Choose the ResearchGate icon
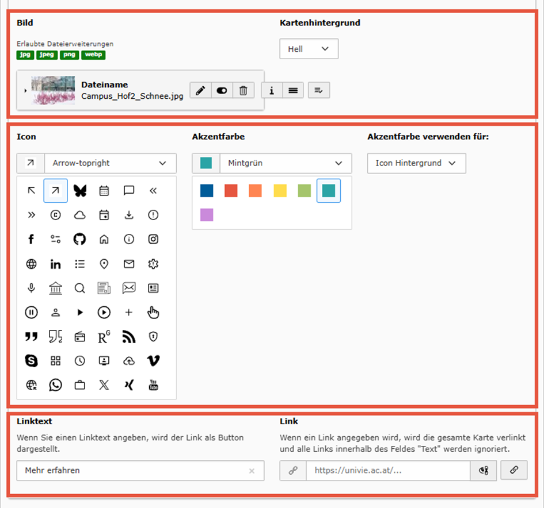Viewport: 544px width, 508px height. [104, 337]
